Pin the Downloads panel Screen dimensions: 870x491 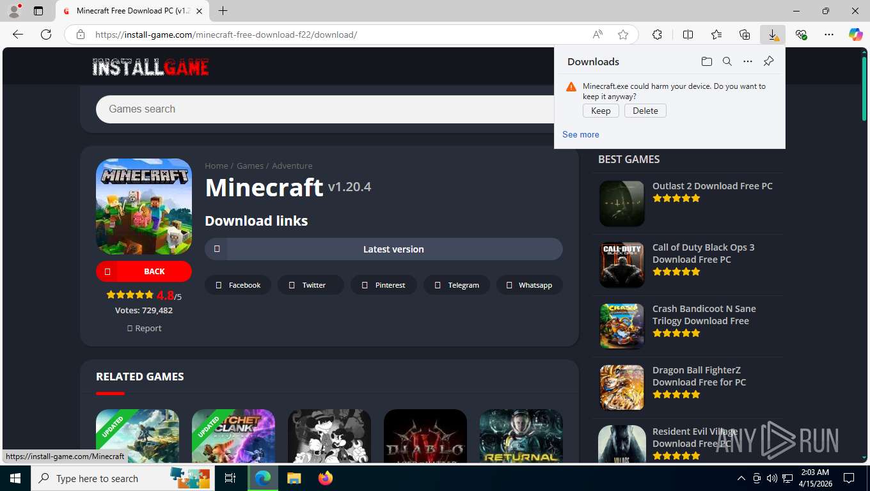(x=768, y=61)
